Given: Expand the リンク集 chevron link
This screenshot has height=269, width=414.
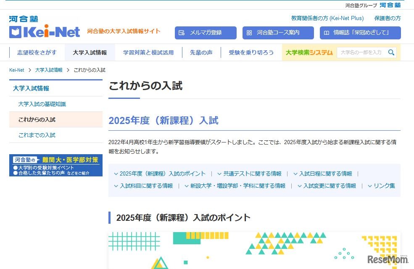Looking at the screenshot, I should (x=369, y=186).
